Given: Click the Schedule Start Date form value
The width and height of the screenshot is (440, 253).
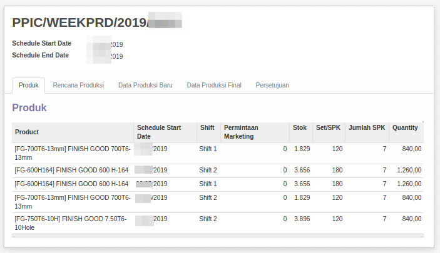Looking at the screenshot, I should click(x=108, y=44).
